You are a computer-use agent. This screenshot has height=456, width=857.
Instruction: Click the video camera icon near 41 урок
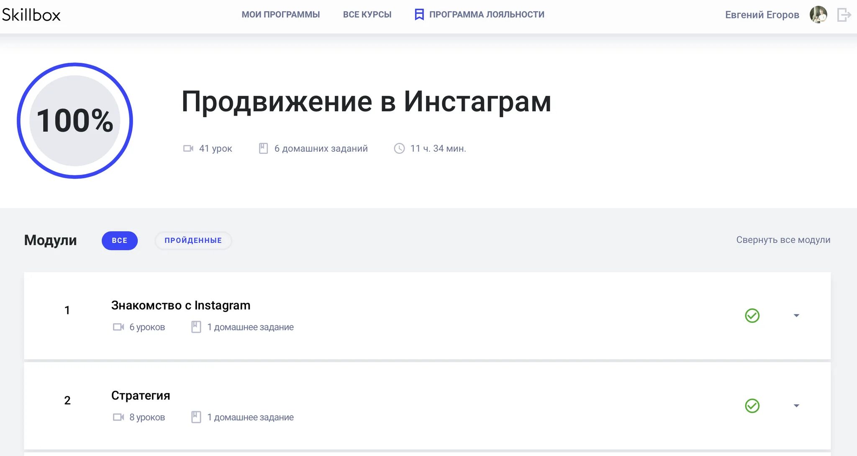point(188,149)
